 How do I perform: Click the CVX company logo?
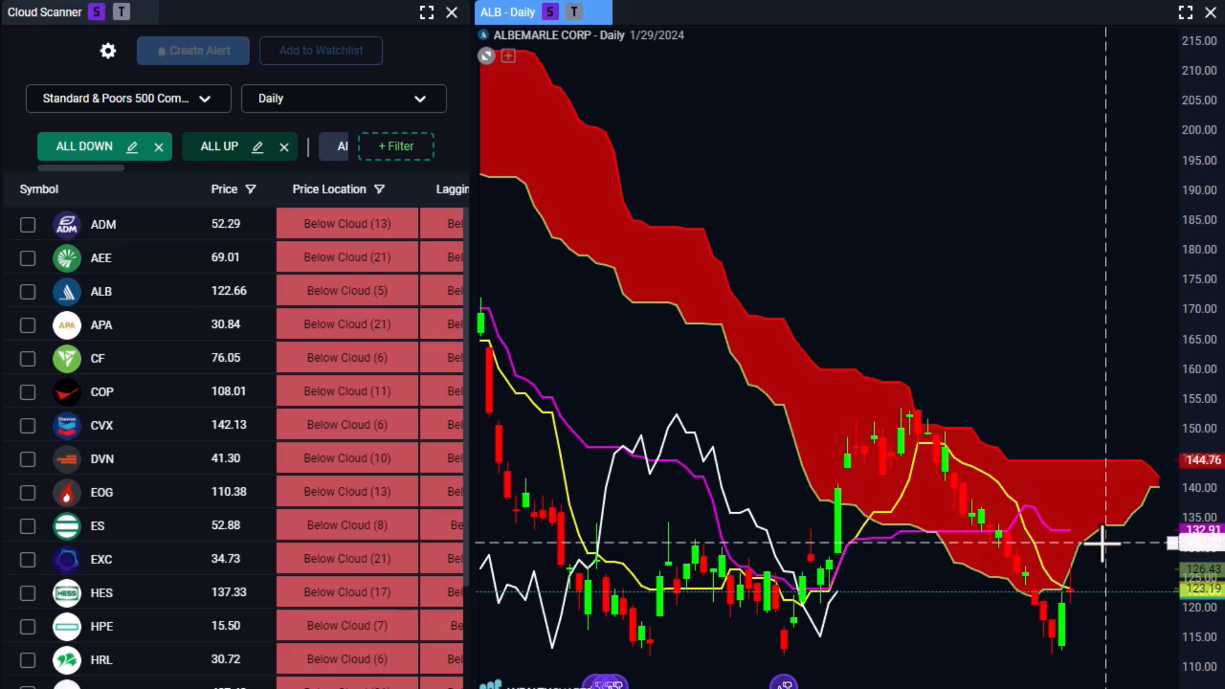click(x=67, y=426)
